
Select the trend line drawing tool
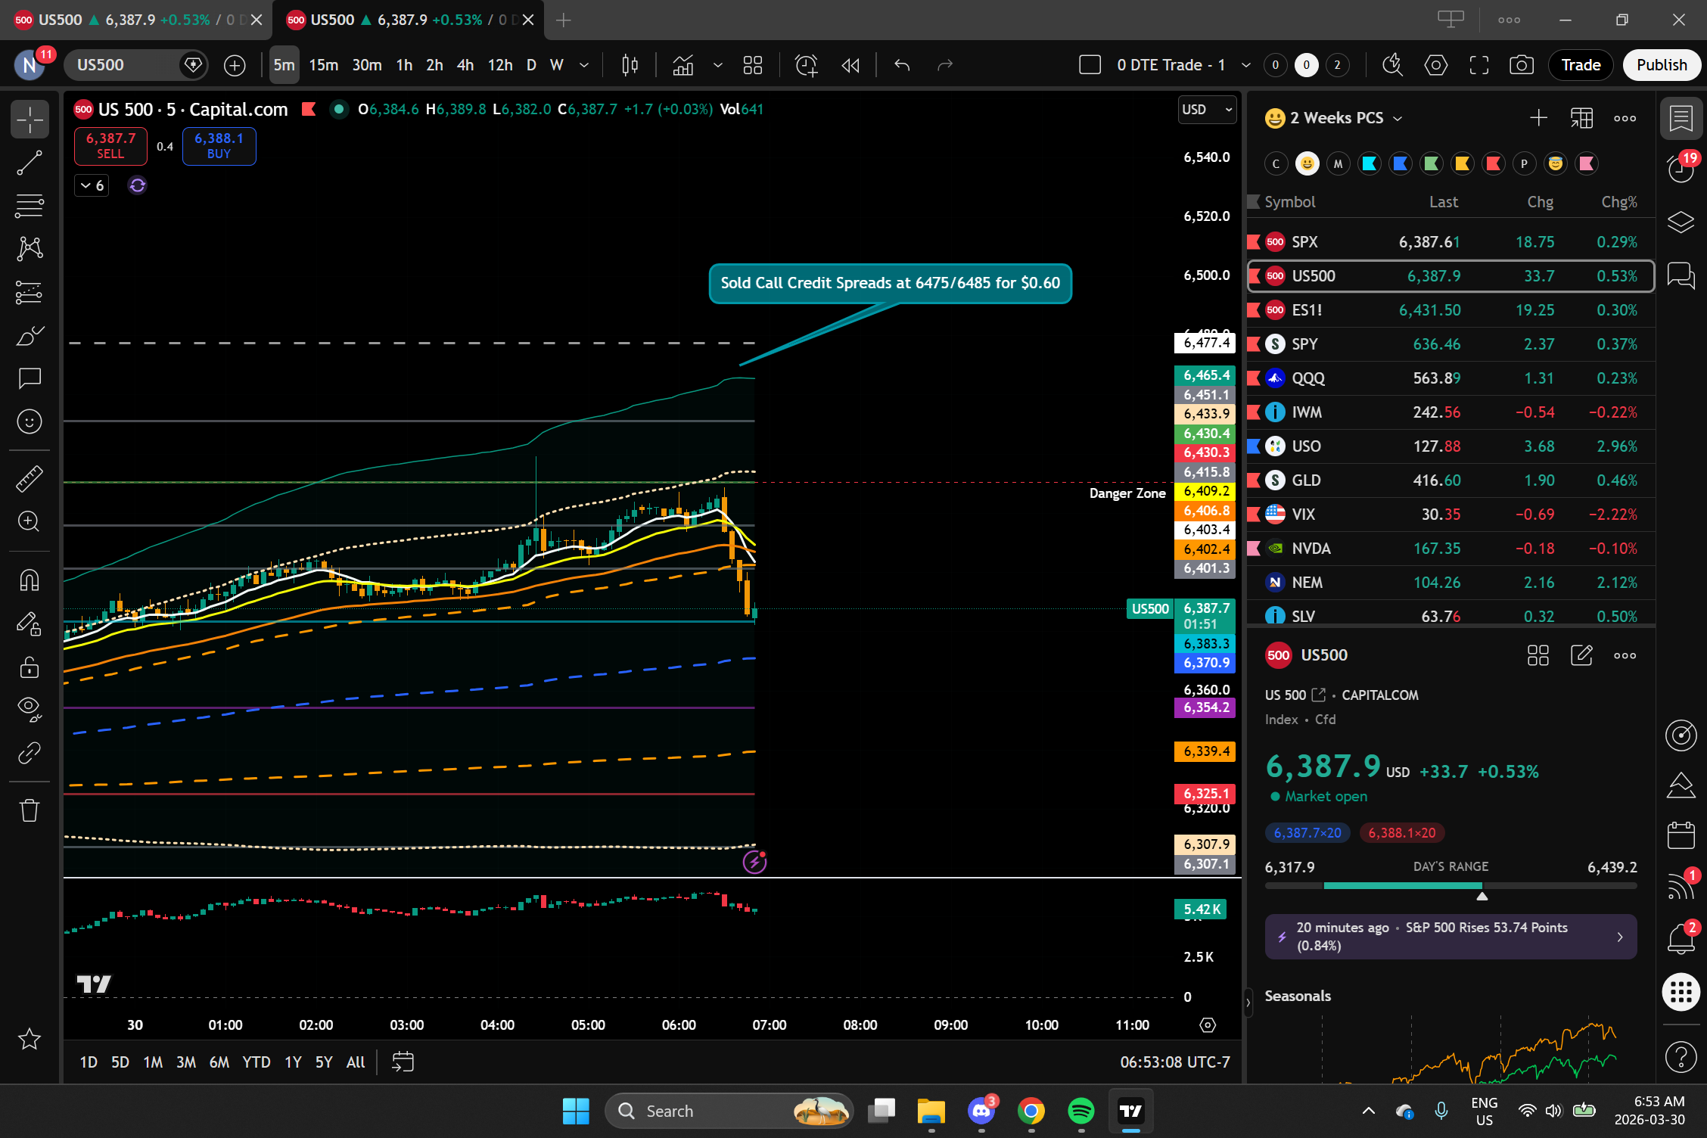[30, 163]
